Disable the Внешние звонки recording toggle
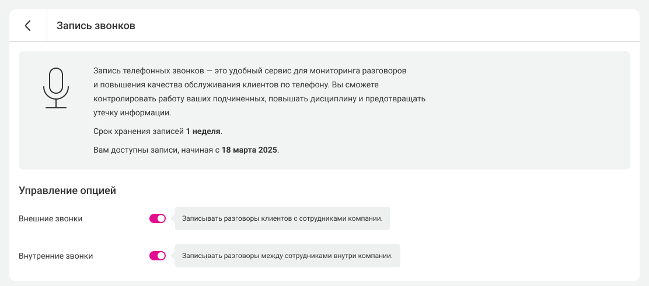The width and height of the screenshot is (649, 286). (158, 218)
